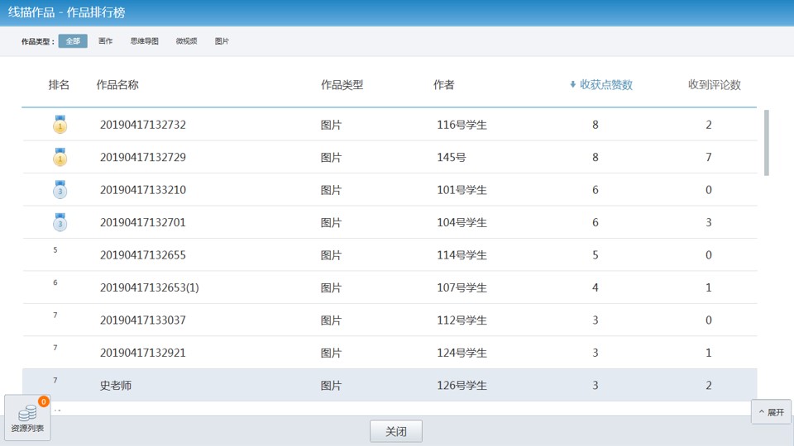Filter works by 微视频
Screen dimensions: 794x446
tap(186, 41)
